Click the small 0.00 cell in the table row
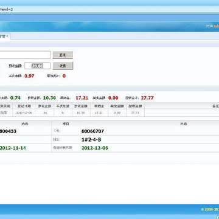219x219 pixels. pyautogui.click(x=117, y=113)
